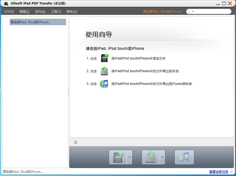Click the 请连接iPad, iPod touch或iPhone subtitle
Image resolution: width=236 pixels, height=176 pixels.
115,48
